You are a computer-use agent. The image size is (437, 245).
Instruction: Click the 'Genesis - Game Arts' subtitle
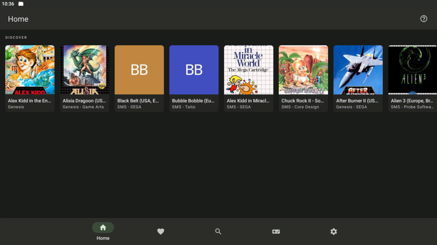[x=83, y=107]
